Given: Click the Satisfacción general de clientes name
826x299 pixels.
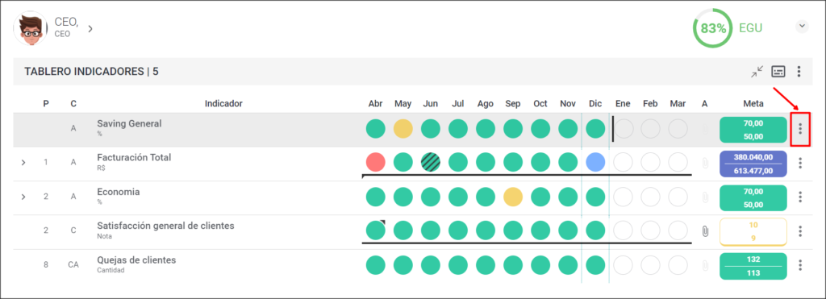Looking at the screenshot, I should pyautogui.click(x=165, y=226).
